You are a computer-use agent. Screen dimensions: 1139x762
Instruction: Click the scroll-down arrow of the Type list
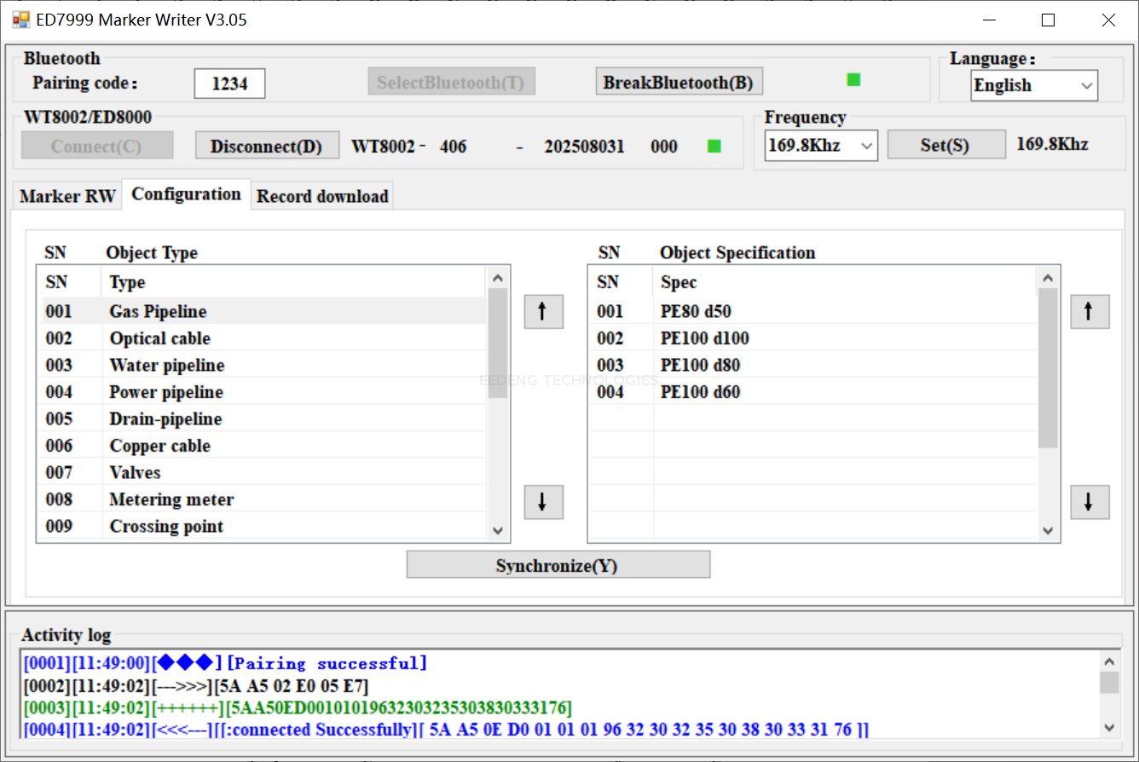[498, 530]
